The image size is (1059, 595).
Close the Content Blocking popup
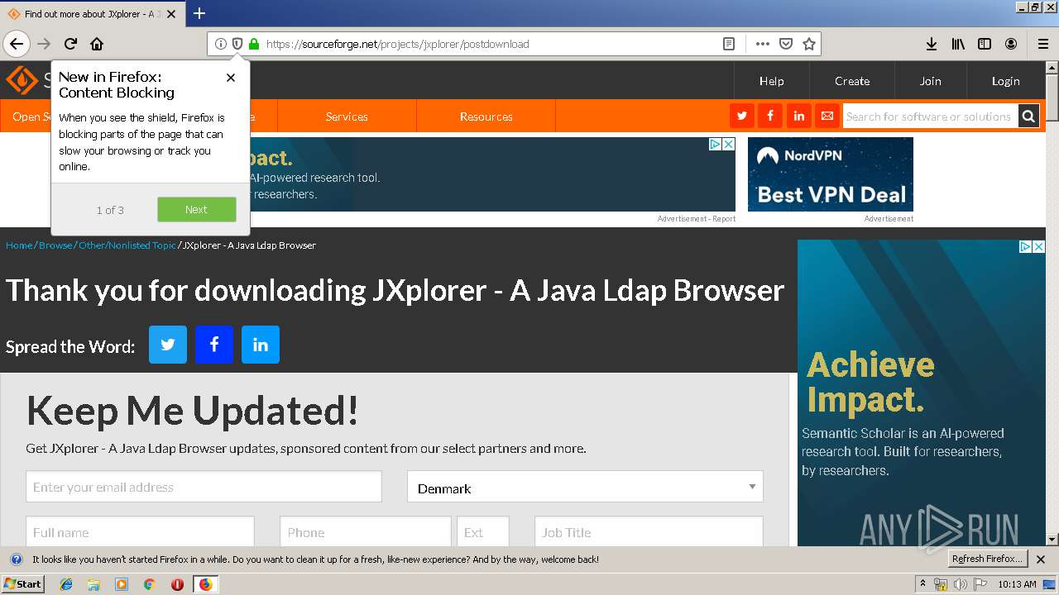click(x=231, y=78)
